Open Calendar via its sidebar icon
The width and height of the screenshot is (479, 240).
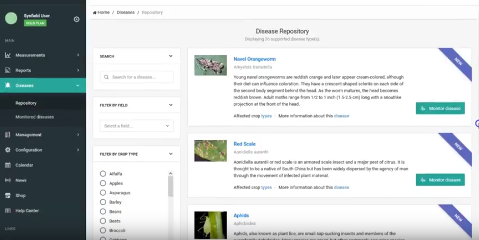[x=8, y=165]
